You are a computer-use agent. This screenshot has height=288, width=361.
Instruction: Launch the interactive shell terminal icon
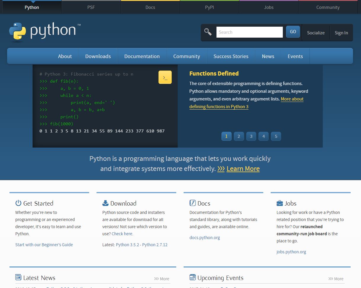(x=165, y=77)
